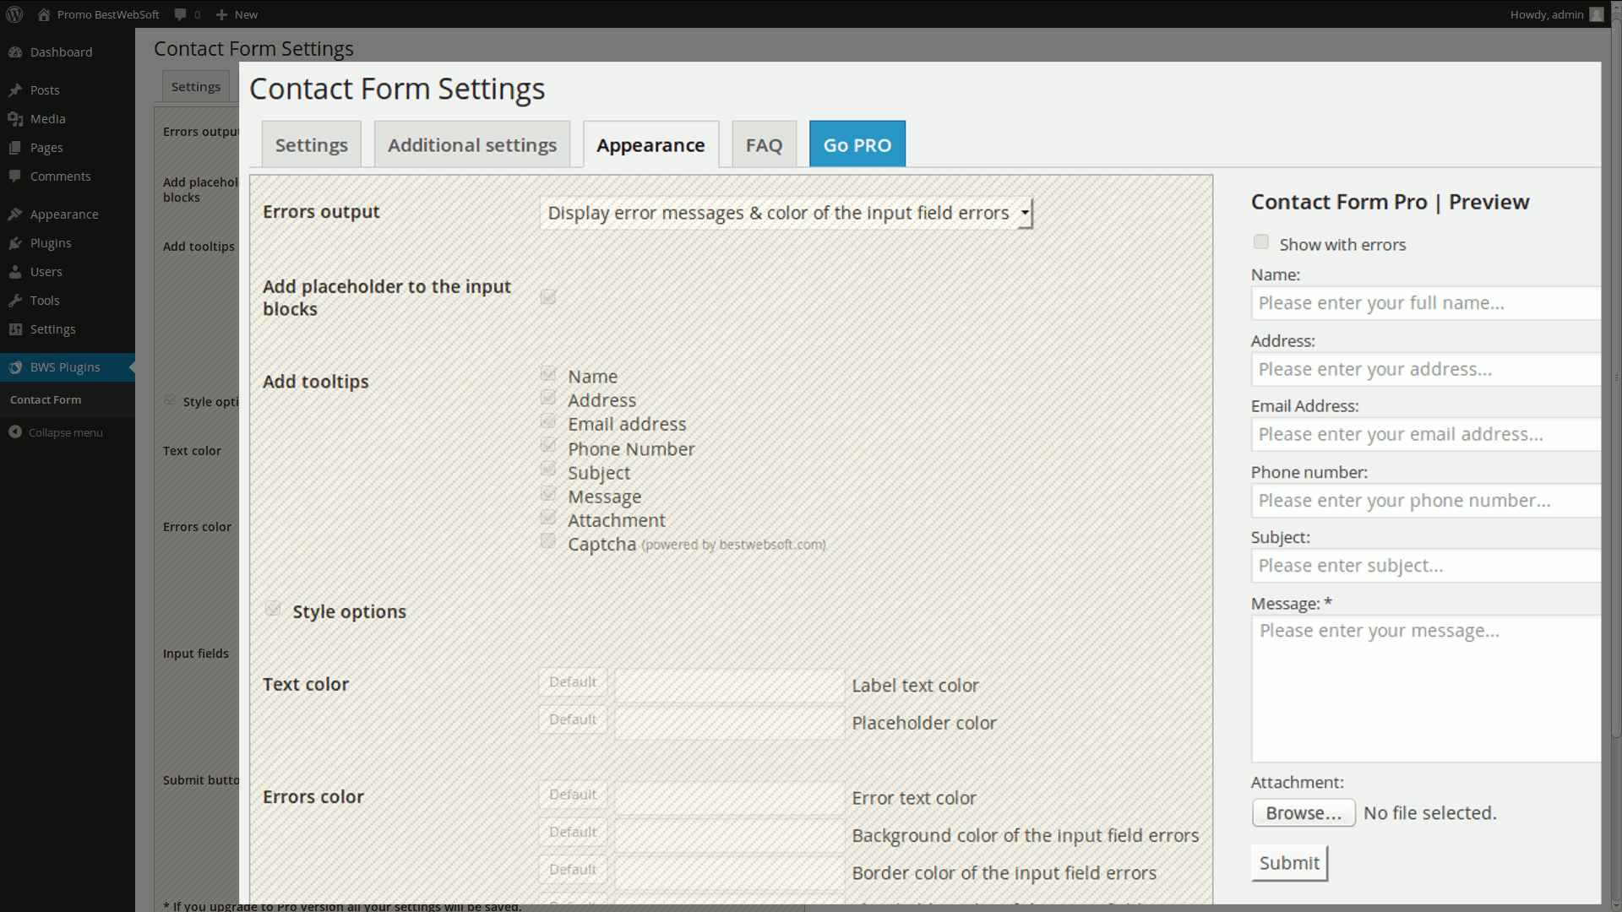
Task: Click the Browse... attachment button
Action: click(1303, 813)
